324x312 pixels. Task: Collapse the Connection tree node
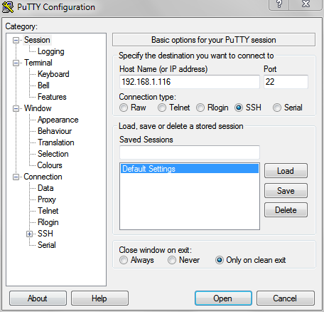16,177
